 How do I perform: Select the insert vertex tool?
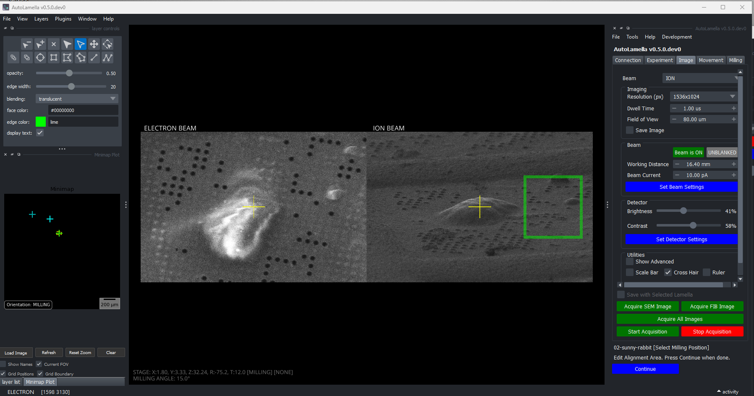click(40, 44)
